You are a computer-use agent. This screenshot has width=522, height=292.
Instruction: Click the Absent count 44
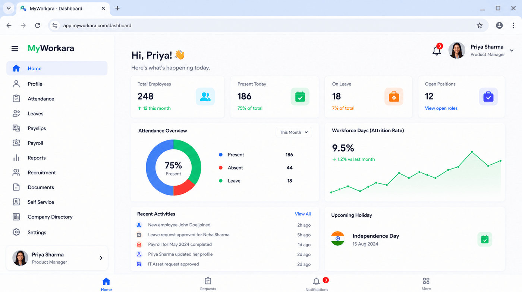click(x=289, y=168)
